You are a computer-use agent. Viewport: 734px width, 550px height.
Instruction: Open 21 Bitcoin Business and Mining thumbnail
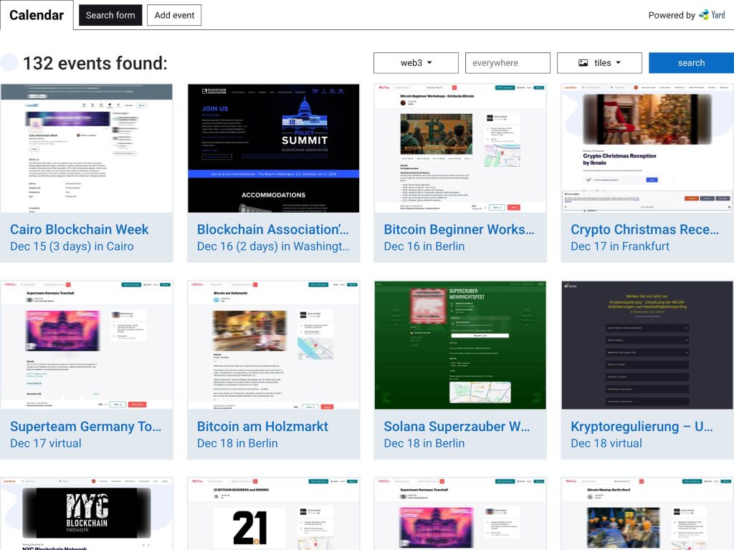tap(273, 514)
